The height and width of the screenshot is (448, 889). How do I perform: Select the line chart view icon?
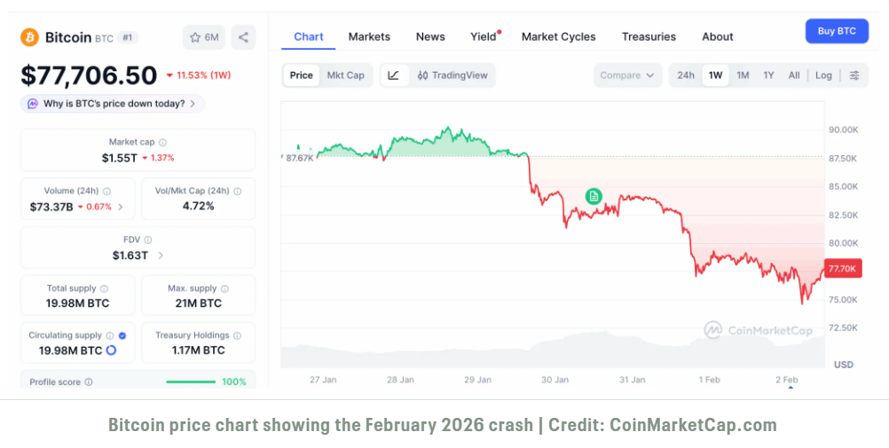pos(393,75)
